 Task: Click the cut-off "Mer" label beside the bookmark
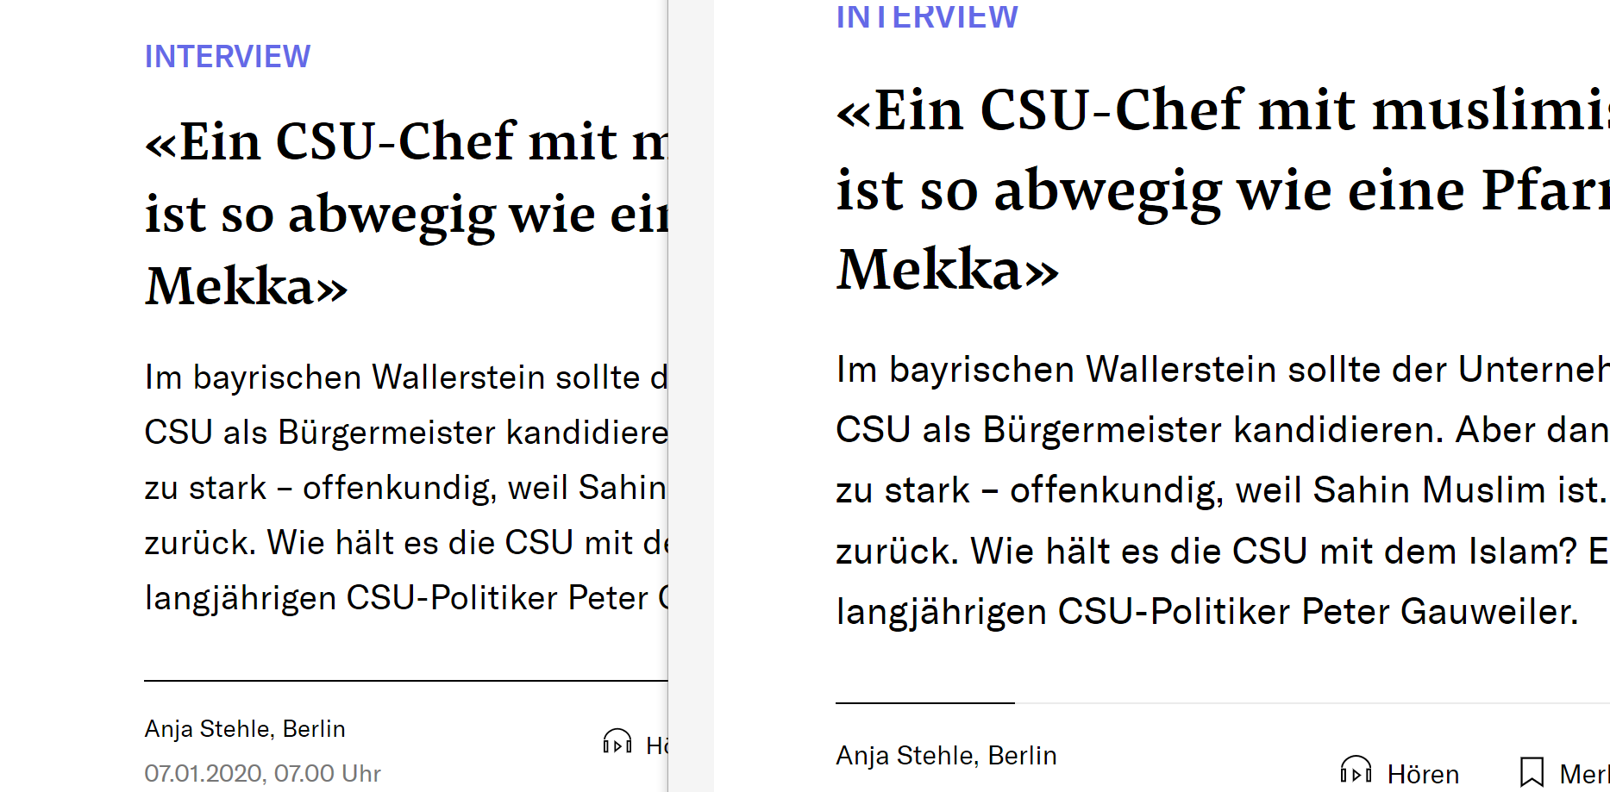(1583, 774)
